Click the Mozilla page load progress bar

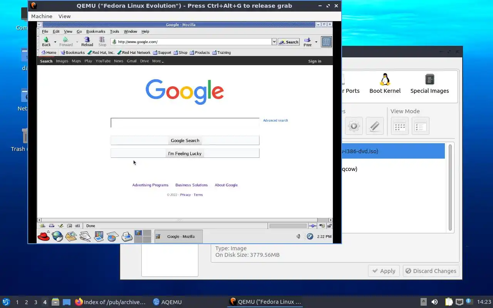[288, 226]
